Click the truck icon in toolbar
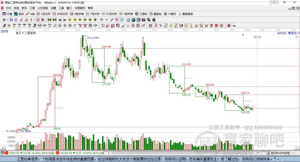300x162 pixels. coord(154,20)
